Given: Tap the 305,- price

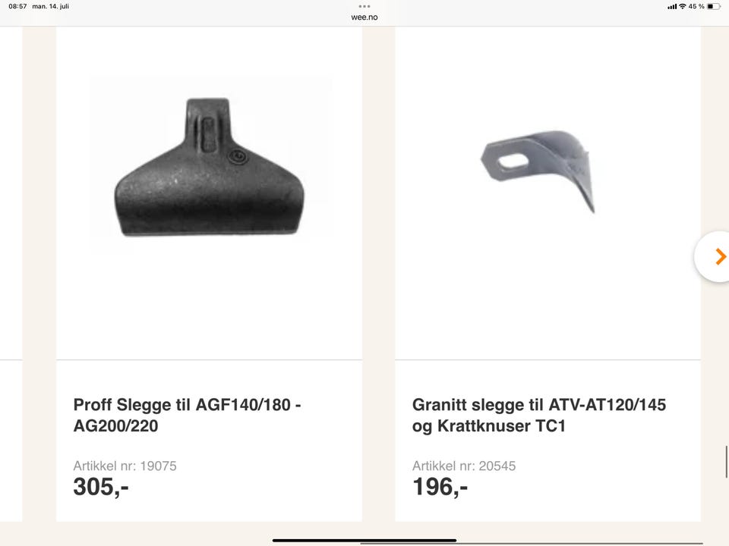Looking at the screenshot, I should [101, 487].
